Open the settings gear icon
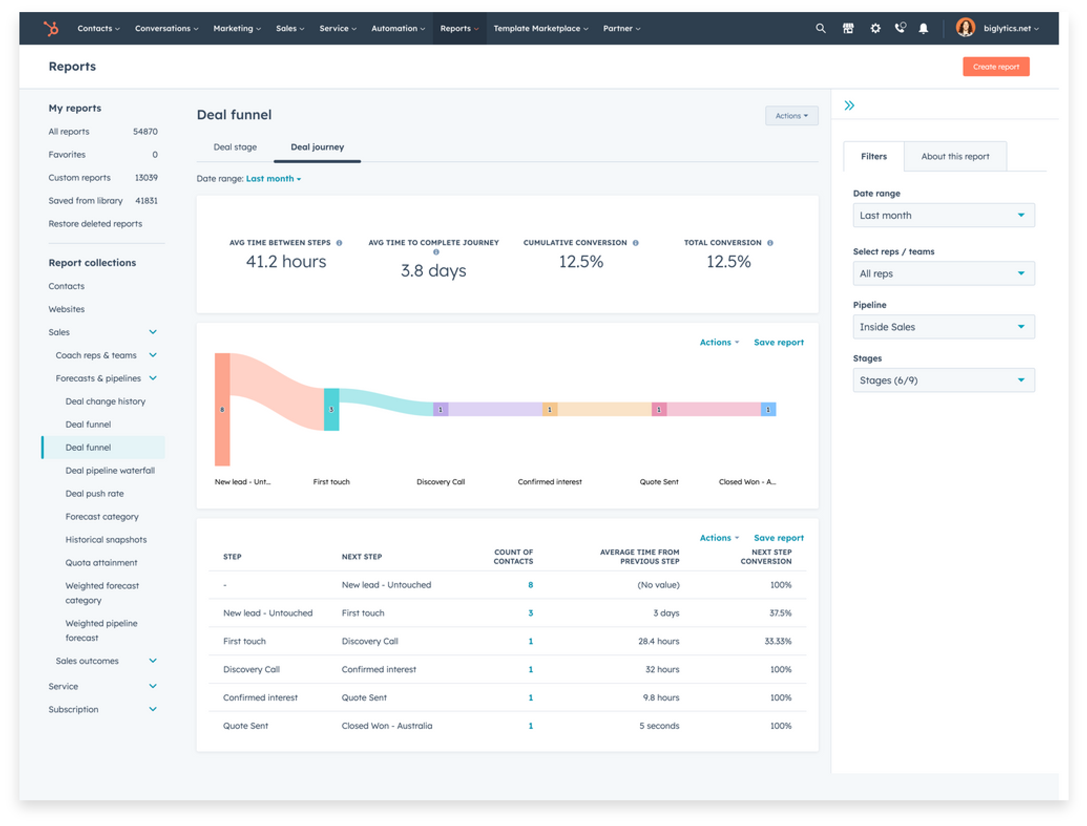Viewport: 1087px width, 826px height. point(875,28)
